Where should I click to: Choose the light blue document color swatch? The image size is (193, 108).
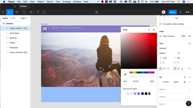pyautogui.click(x=135, y=94)
